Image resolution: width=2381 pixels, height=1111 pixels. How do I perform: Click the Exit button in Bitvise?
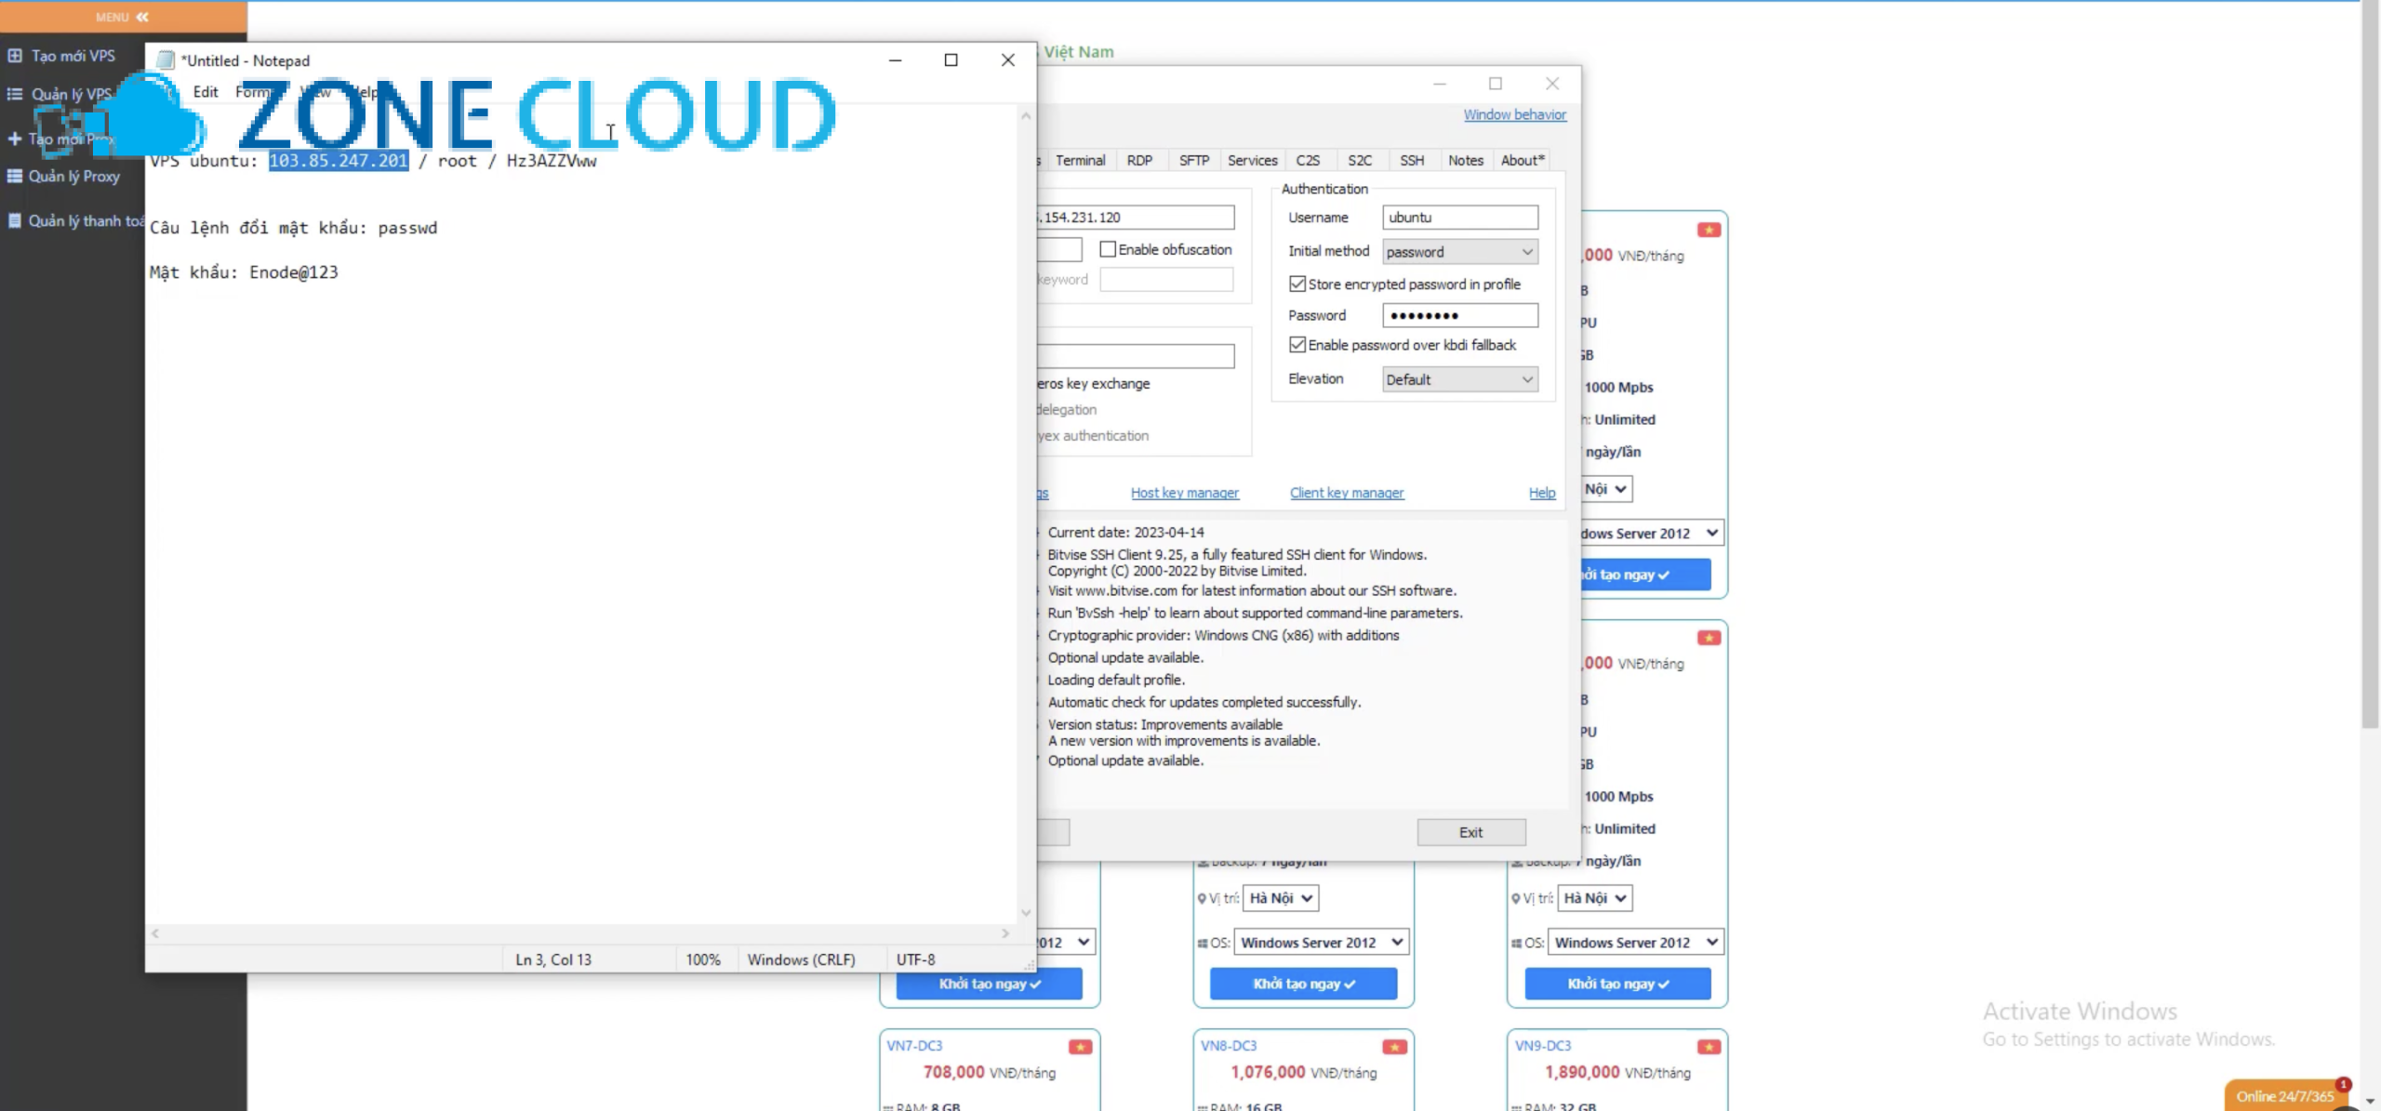[x=1471, y=832]
